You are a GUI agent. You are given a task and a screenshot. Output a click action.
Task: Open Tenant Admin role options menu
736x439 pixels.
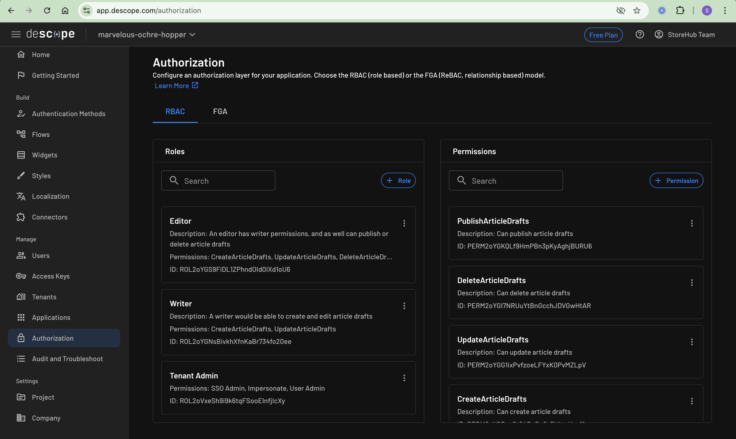(x=404, y=378)
